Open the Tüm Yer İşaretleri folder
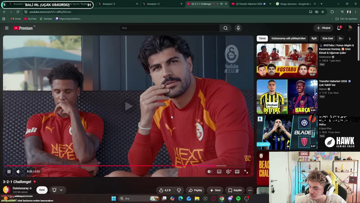Image resolution: width=360 pixels, height=203 pixels. [346, 19]
